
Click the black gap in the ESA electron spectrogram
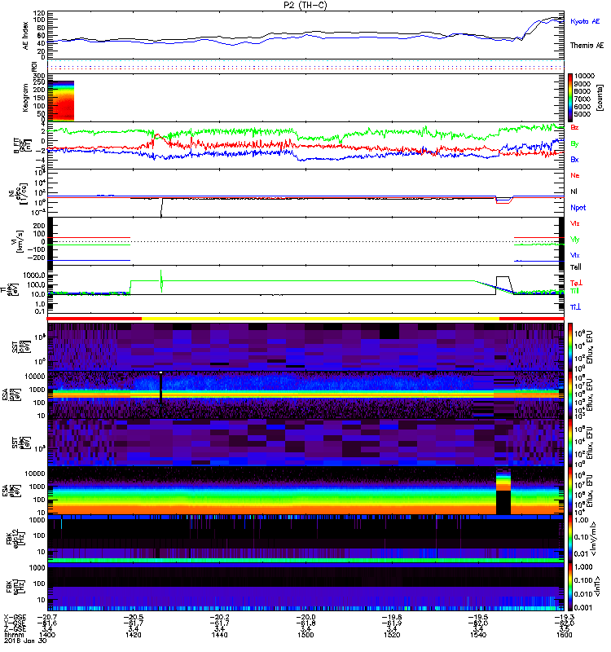pos(503,502)
